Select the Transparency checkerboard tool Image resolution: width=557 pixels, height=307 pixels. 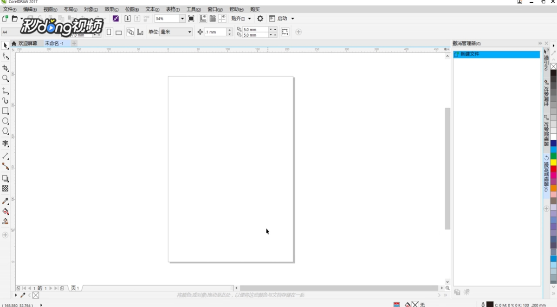5,189
